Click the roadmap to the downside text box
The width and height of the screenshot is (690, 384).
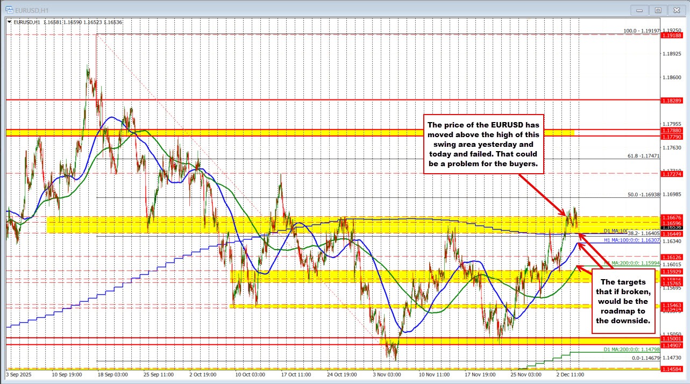pyautogui.click(x=623, y=301)
